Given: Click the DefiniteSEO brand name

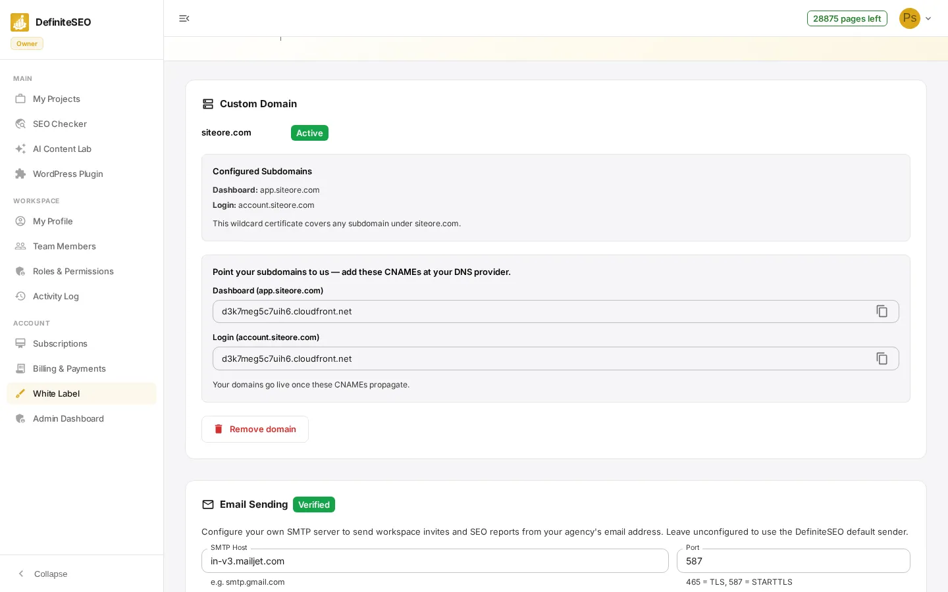Looking at the screenshot, I should click(x=63, y=22).
